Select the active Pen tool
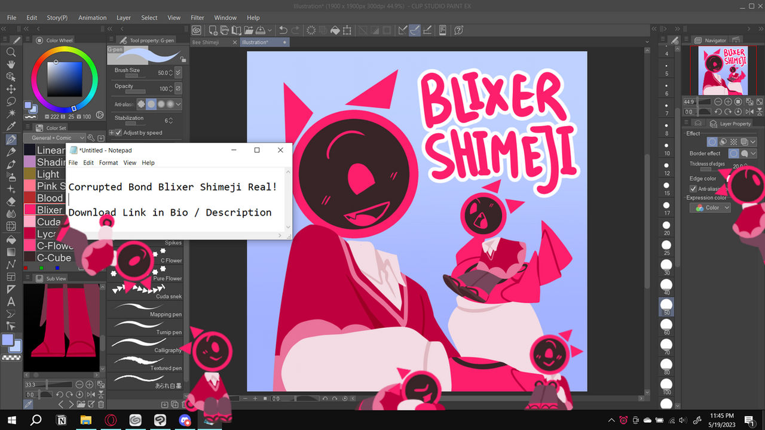The image size is (765, 430). (11, 140)
